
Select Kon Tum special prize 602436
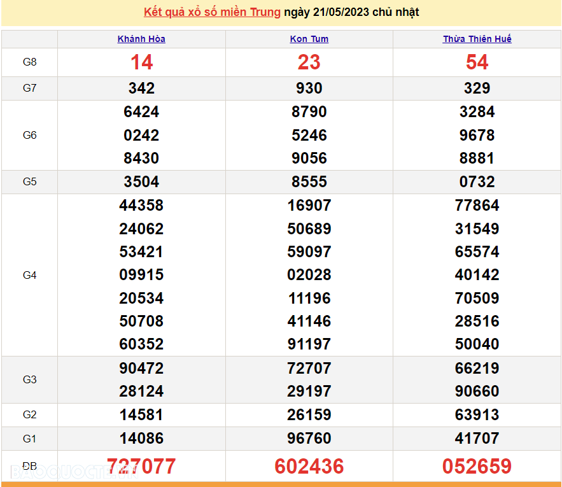tap(309, 465)
